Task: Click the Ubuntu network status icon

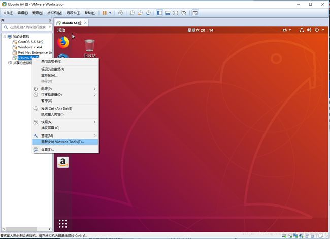Action: point(302,30)
